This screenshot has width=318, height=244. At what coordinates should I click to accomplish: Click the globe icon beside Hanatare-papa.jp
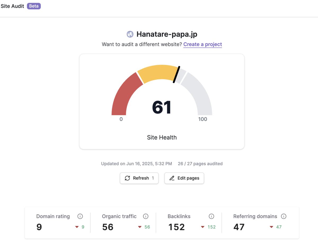[x=130, y=34]
